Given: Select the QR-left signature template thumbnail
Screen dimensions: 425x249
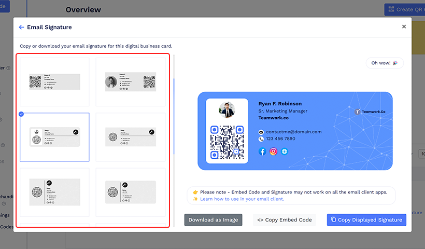Looking at the screenshot, I should (54, 81).
